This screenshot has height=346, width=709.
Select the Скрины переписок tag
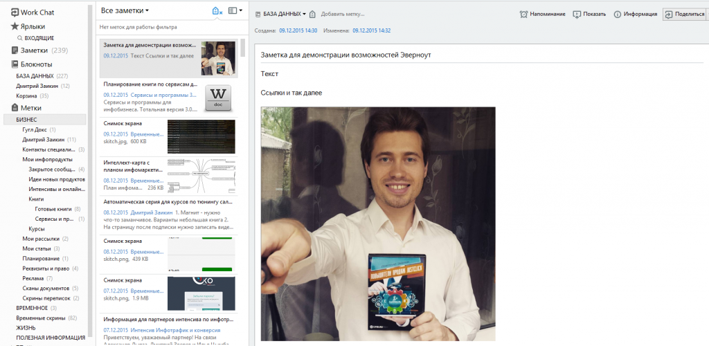(51, 298)
